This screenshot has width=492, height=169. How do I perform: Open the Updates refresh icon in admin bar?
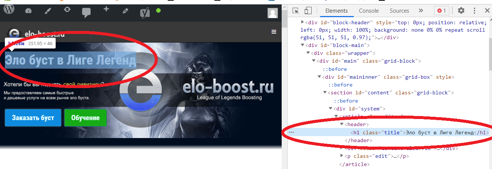point(67,10)
